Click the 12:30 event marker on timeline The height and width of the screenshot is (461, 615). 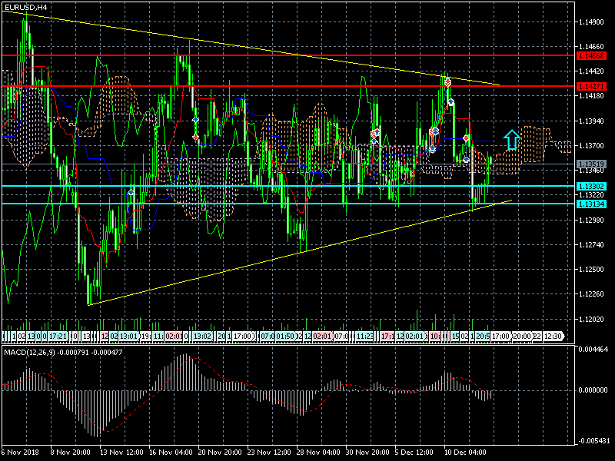click(x=553, y=337)
